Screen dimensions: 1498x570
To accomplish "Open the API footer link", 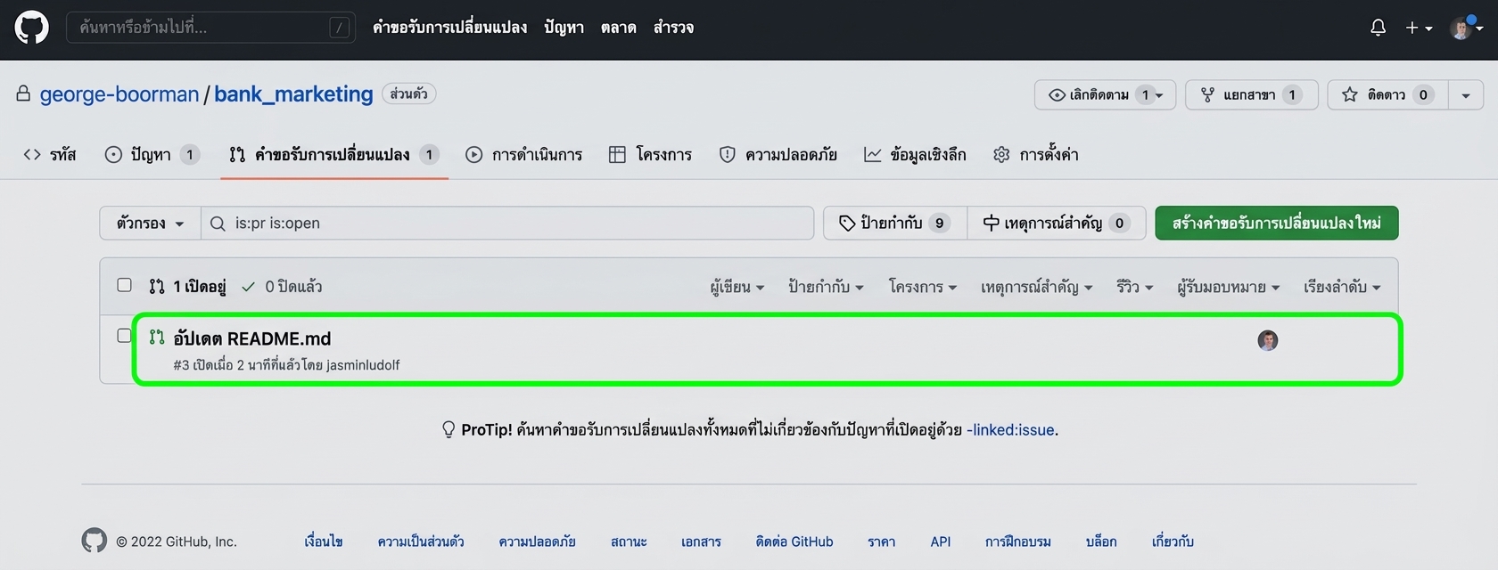I will coord(941,541).
